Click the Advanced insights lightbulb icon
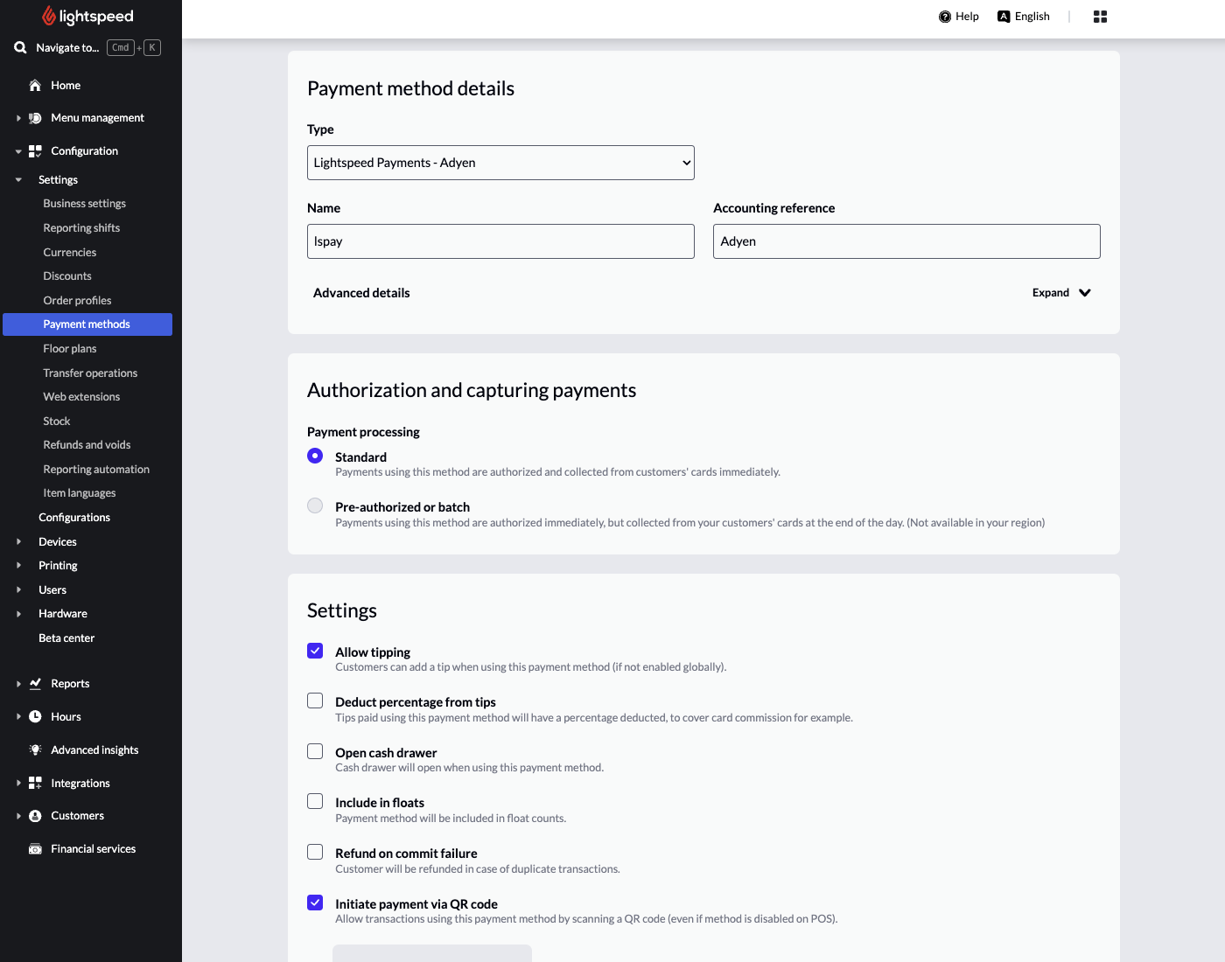The width and height of the screenshot is (1225, 962). (x=35, y=749)
